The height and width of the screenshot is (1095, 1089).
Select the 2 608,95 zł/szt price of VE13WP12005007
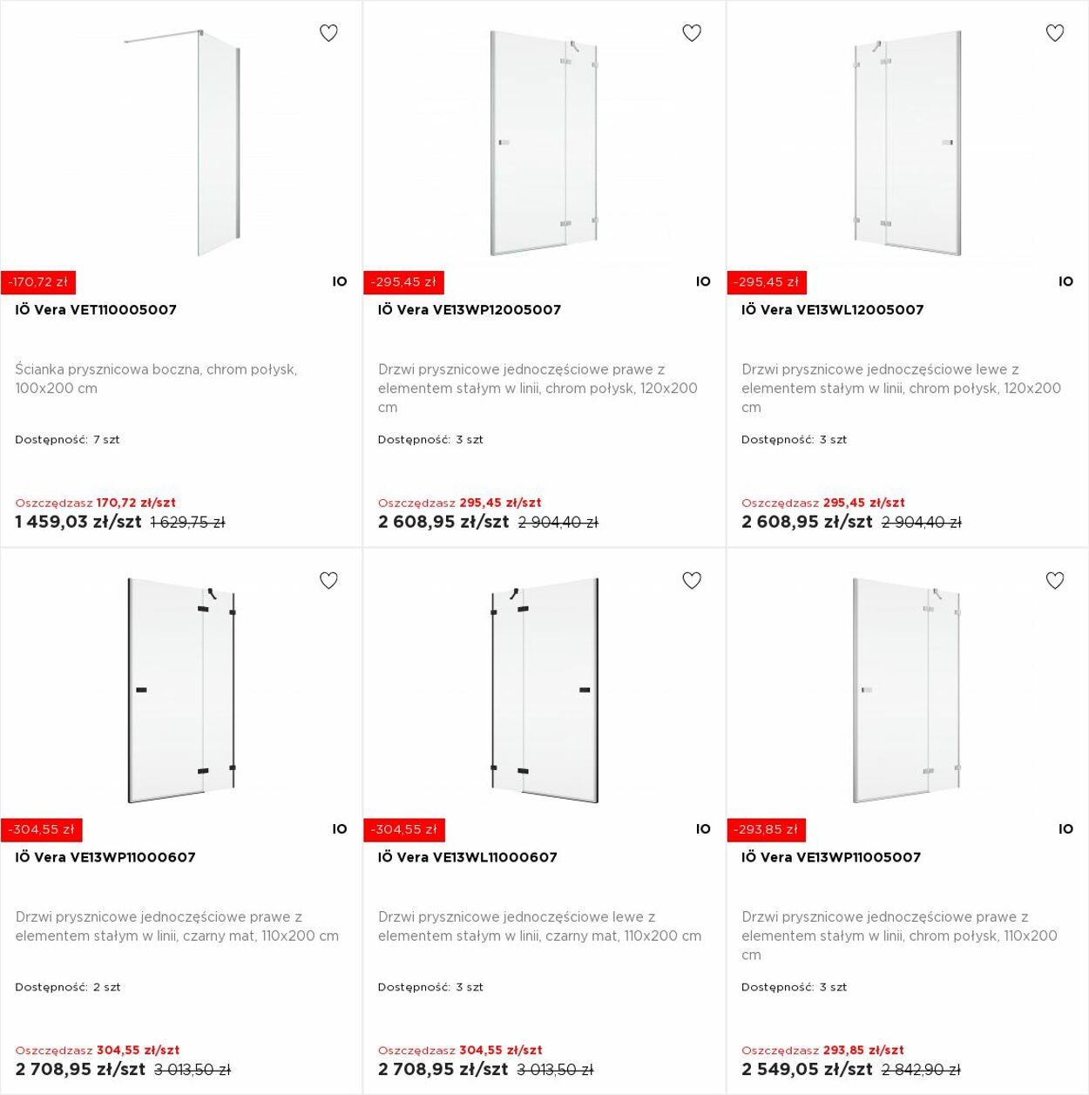pyautogui.click(x=443, y=522)
